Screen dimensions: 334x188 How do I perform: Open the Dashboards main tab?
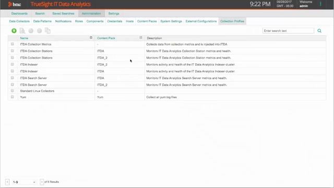(19, 14)
